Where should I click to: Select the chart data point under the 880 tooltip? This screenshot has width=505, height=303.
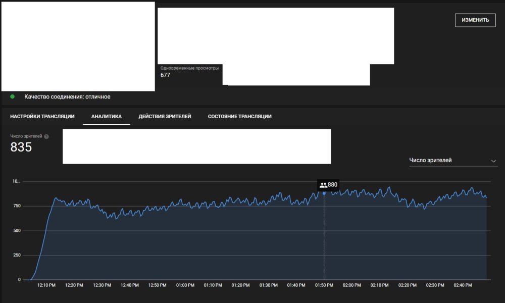pos(324,193)
